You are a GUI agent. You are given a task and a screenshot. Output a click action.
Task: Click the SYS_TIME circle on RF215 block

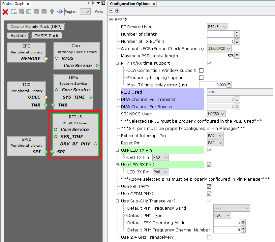(56, 136)
